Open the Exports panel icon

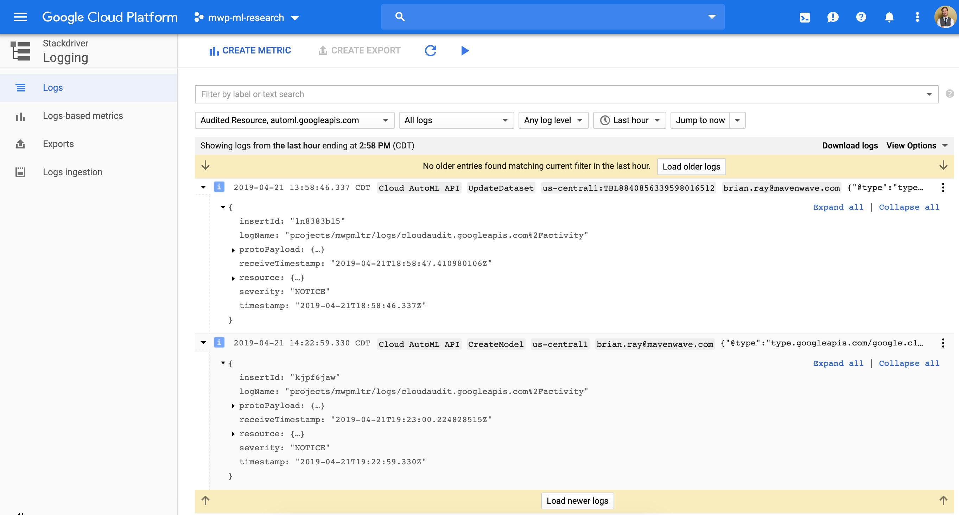pos(20,144)
